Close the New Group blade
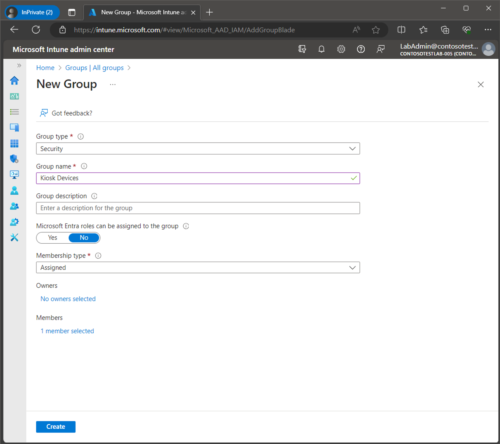 tap(480, 85)
